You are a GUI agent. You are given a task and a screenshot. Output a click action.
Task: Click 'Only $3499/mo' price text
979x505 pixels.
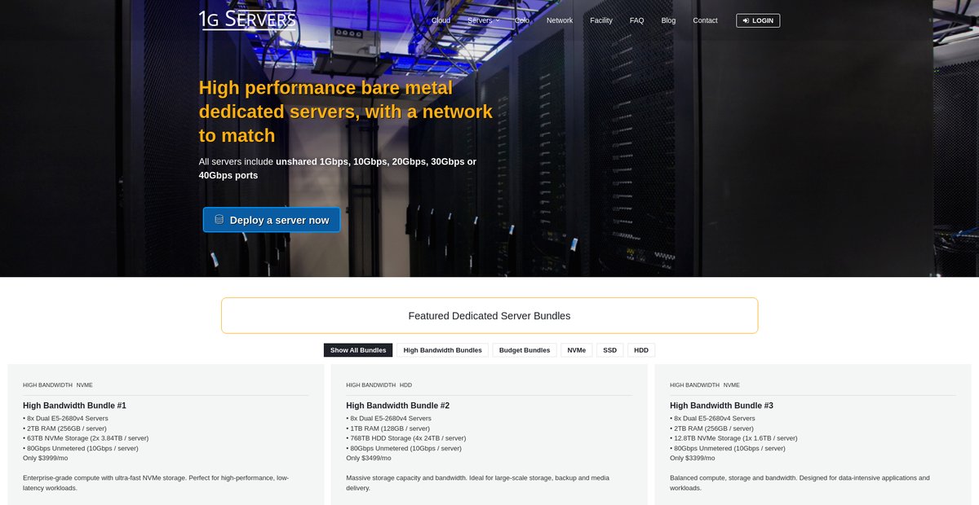pyautogui.click(x=369, y=458)
